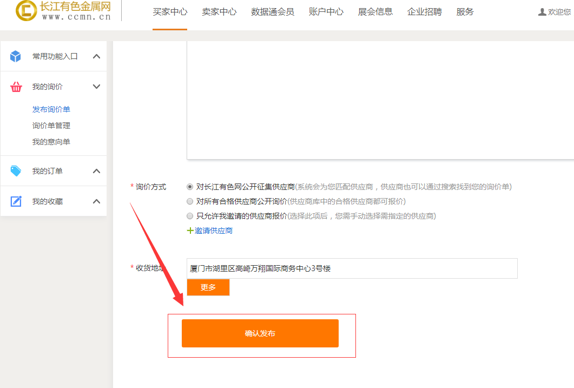Select 对所有合格供应商公开询价 radio option
The width and height of the screenshot is (574, 388).
click(x=190, y=201)
